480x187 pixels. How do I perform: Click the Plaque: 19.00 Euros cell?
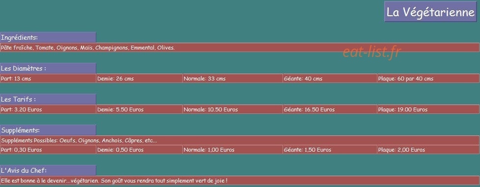click(428, 109)
